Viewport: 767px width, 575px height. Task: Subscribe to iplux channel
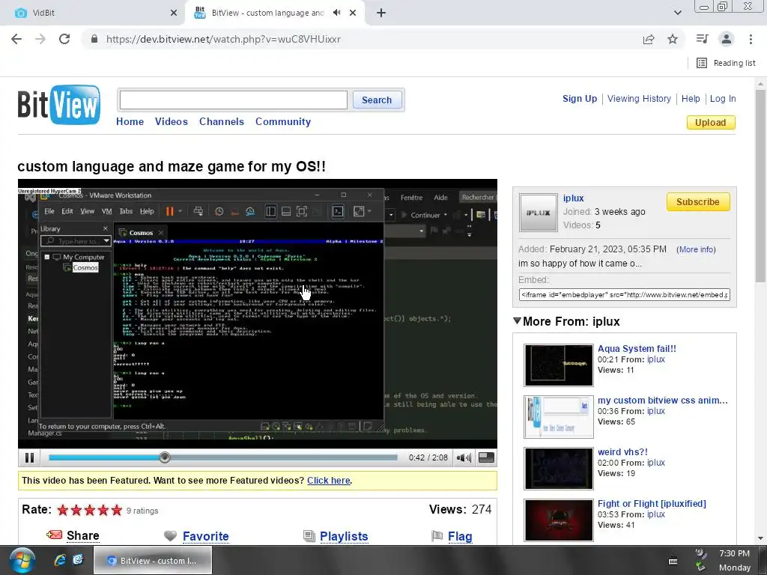pos(698,202)
